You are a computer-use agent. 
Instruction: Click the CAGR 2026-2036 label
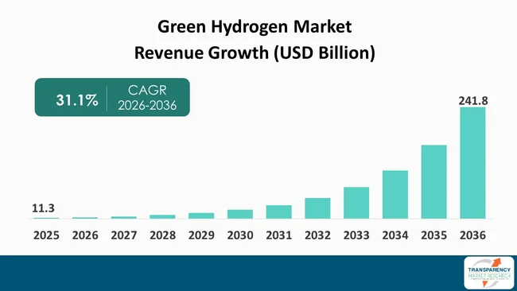pyautogui.click(x=147, y=98)
